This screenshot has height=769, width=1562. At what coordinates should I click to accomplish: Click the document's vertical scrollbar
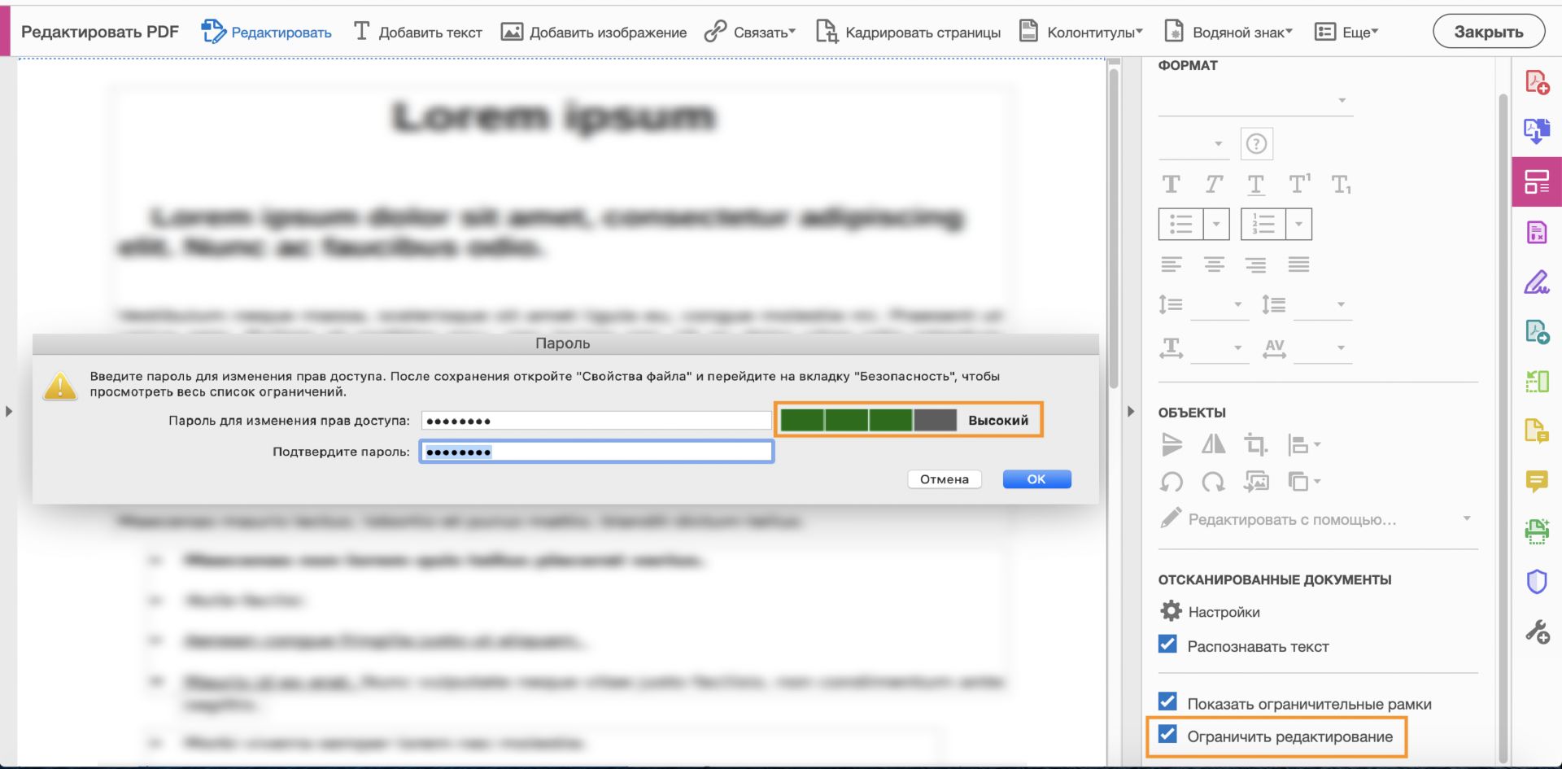click(x=1114, y=229)
